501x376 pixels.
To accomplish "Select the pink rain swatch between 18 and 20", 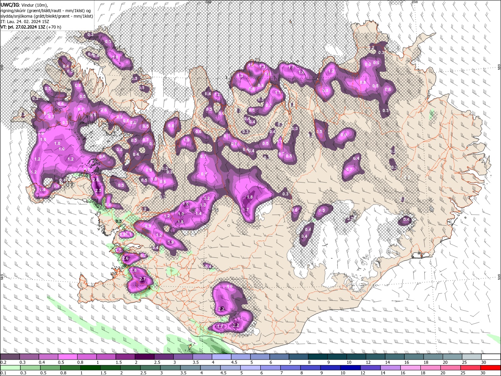I will tap(431, 367).
